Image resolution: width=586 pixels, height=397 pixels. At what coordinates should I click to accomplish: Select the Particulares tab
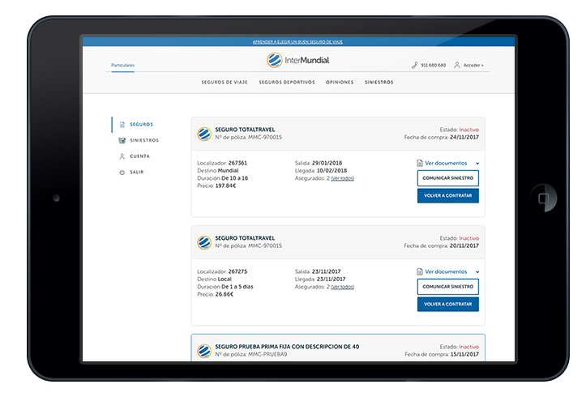(122, 65)
